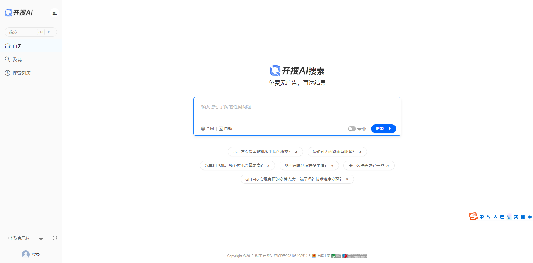The height and width of the screenshot is (263, 533).
Task: Click the info circle icon in sidebar footer
Action: click(x=55, y=238)
